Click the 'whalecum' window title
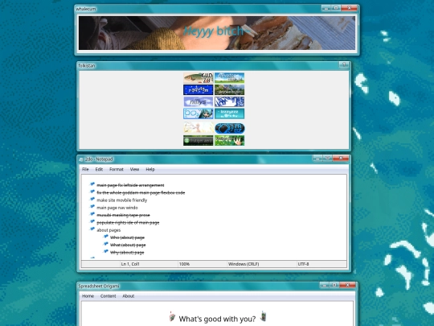434x326 pixels. pos(86,9)
